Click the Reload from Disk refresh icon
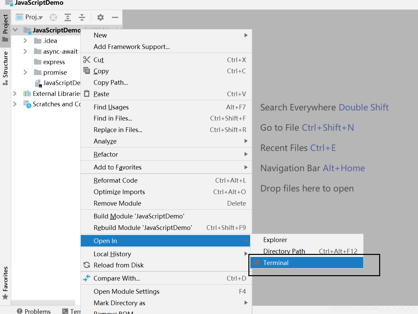 pyautogui.click(x=87, y=265)
